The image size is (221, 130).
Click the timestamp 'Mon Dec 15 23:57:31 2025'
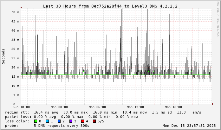190,126
